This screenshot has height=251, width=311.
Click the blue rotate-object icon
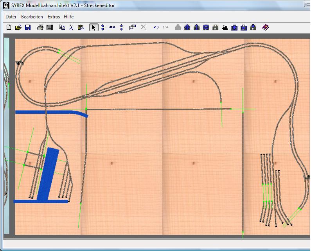point(206,27)
